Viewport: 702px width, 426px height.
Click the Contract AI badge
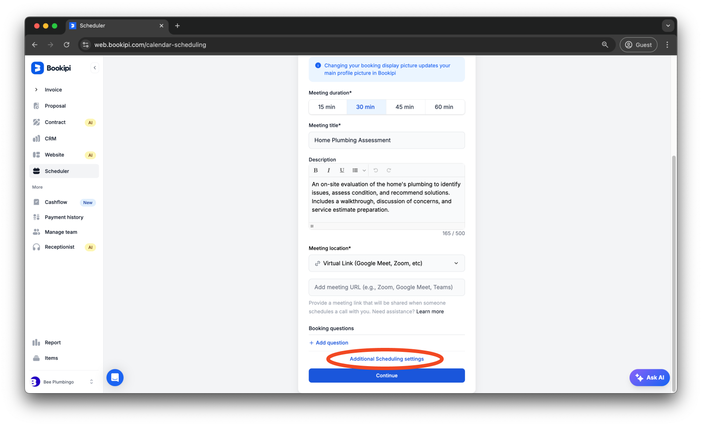click(90, 123)
